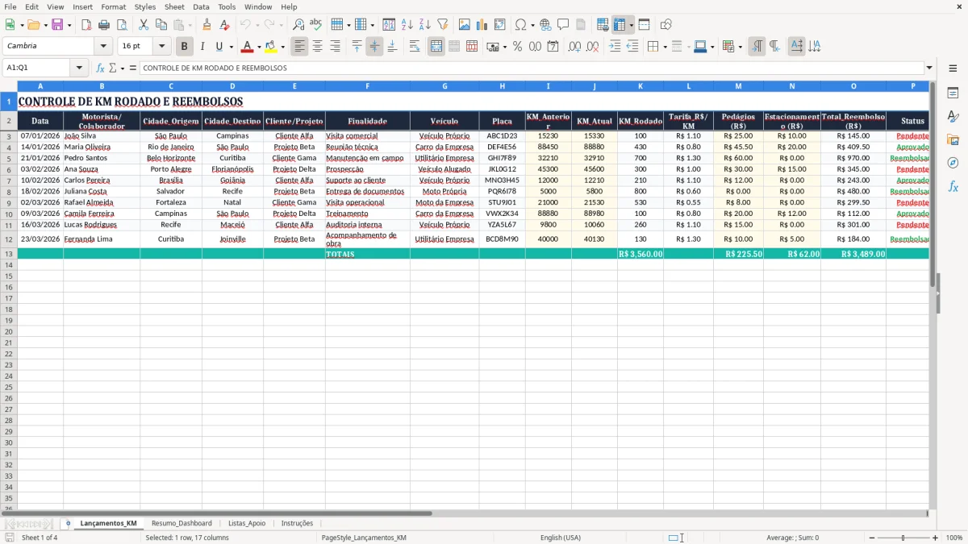Viewport: 968px width, 544px height.
Task: Expand the font color dropdown arrow
Action: [x=259, y=47]
